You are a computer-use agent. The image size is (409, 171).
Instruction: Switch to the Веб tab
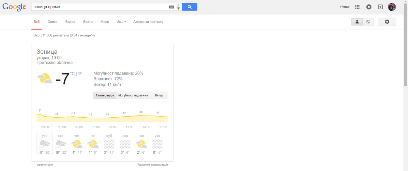pos(37,22)
